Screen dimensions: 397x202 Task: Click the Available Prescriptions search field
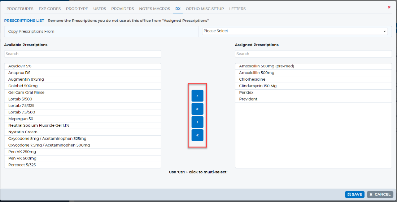click(x=83, y=54)
